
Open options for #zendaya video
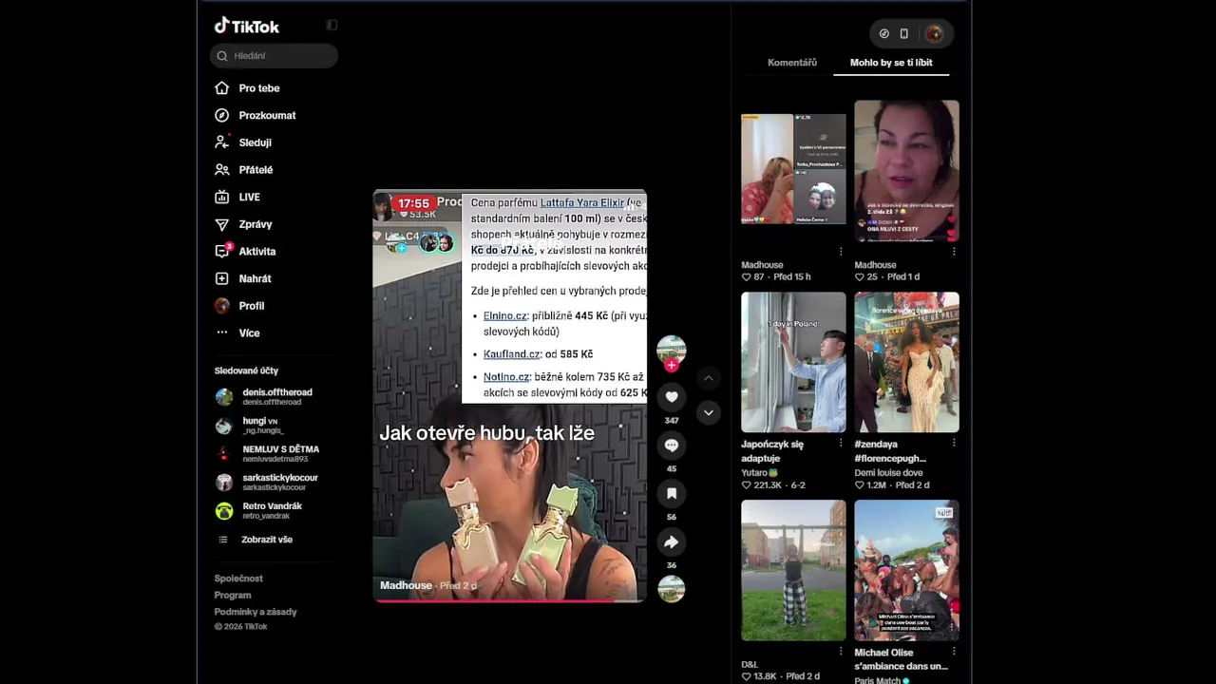[954, 444]
